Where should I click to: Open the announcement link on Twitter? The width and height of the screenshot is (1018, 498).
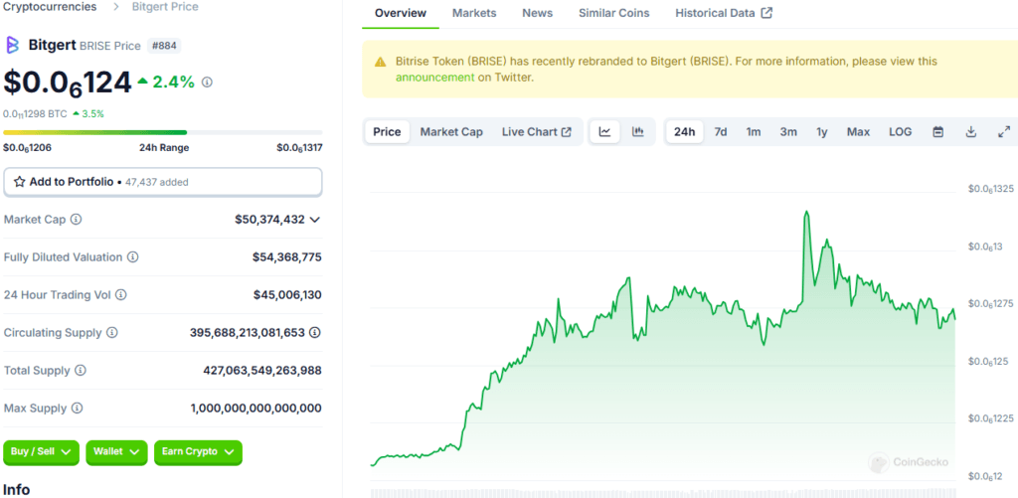pyautogui.click(x=435, y=78)
